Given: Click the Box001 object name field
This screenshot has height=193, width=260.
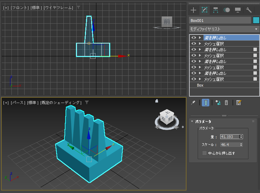Looking at the screenshot, I should 220,21.
